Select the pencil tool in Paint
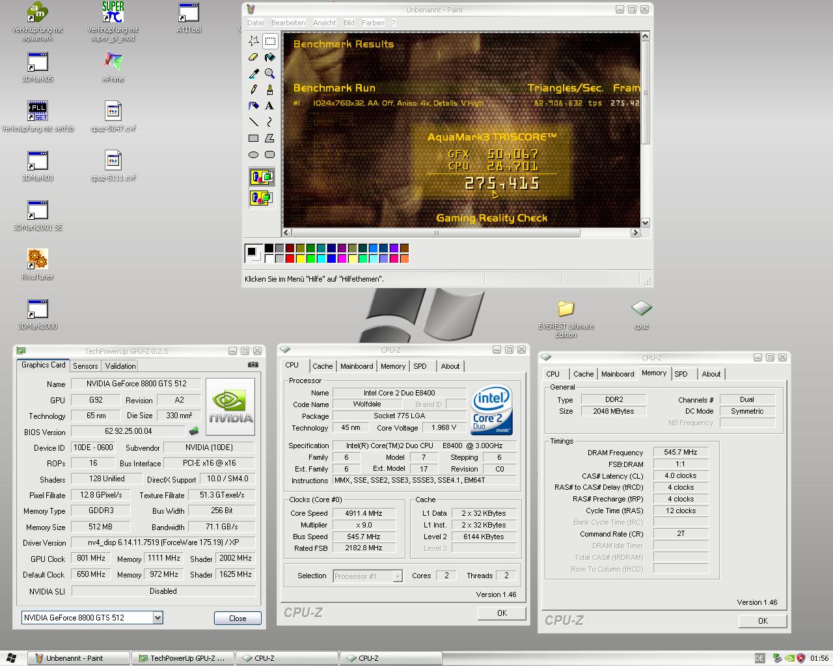Screen dimensions: 833x666 254,90
